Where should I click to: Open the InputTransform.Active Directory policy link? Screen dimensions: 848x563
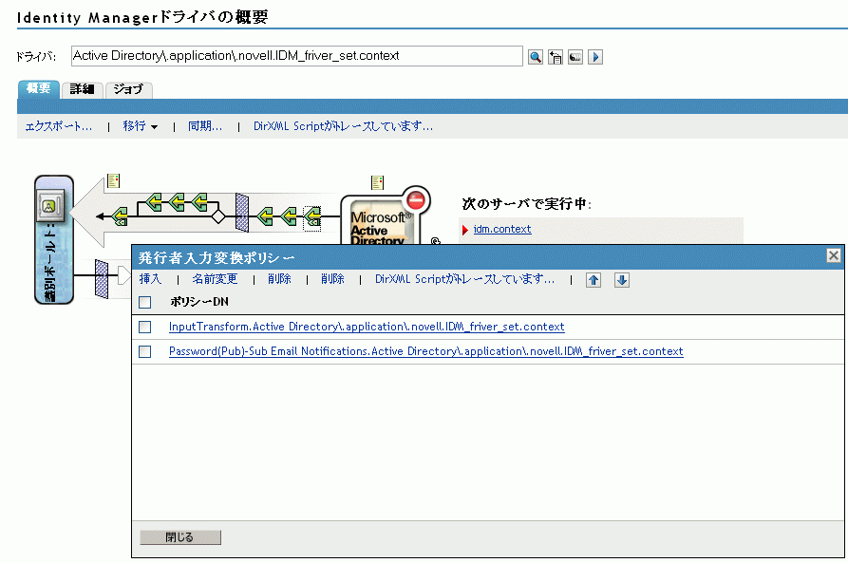(367, 327)
